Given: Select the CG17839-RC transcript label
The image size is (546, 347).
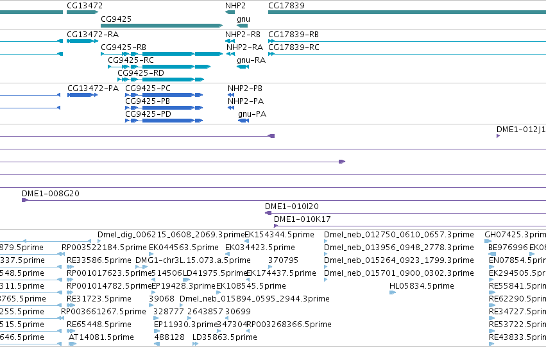Looking at the screenshot, I should pos(294,47).
